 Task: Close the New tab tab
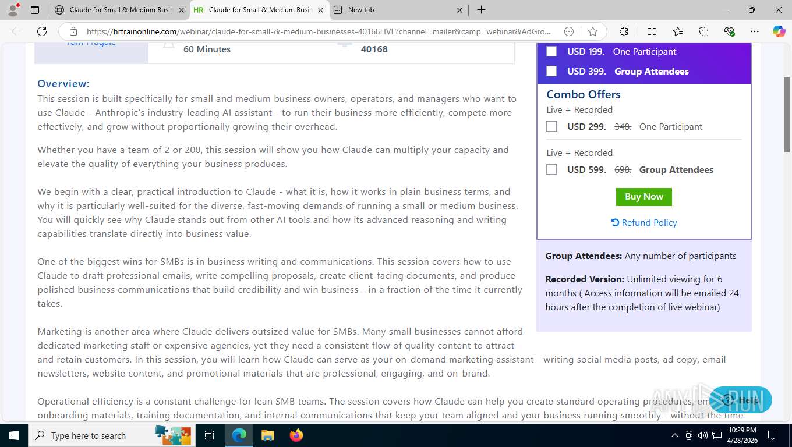coord(459,10)
